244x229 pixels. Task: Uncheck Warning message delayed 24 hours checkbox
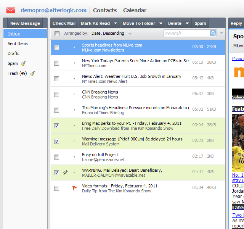click(x=57, y=142)
